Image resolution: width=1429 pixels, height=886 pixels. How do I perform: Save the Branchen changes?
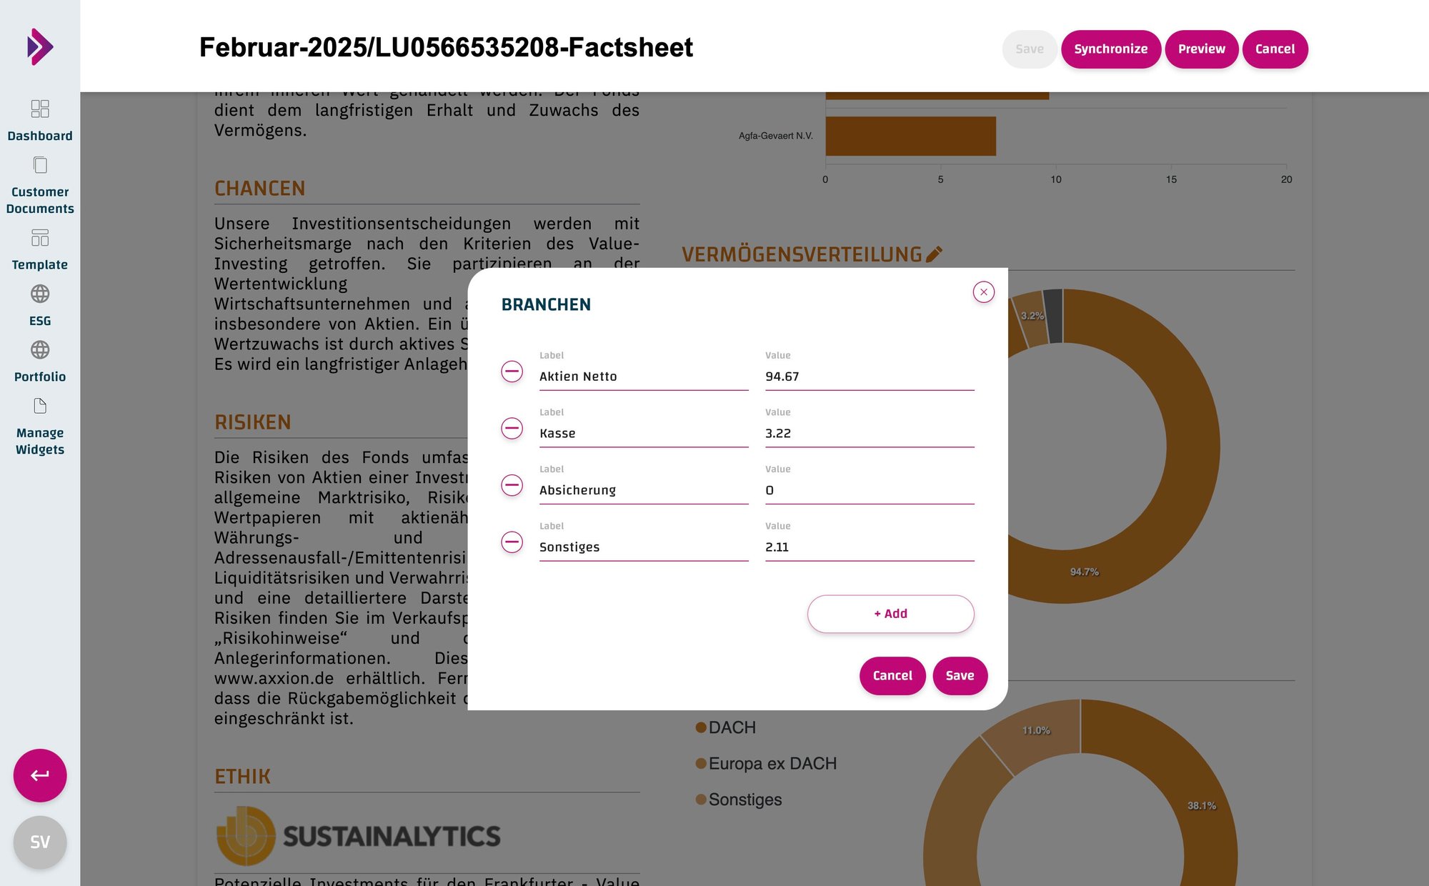click(x=960, y=675)
